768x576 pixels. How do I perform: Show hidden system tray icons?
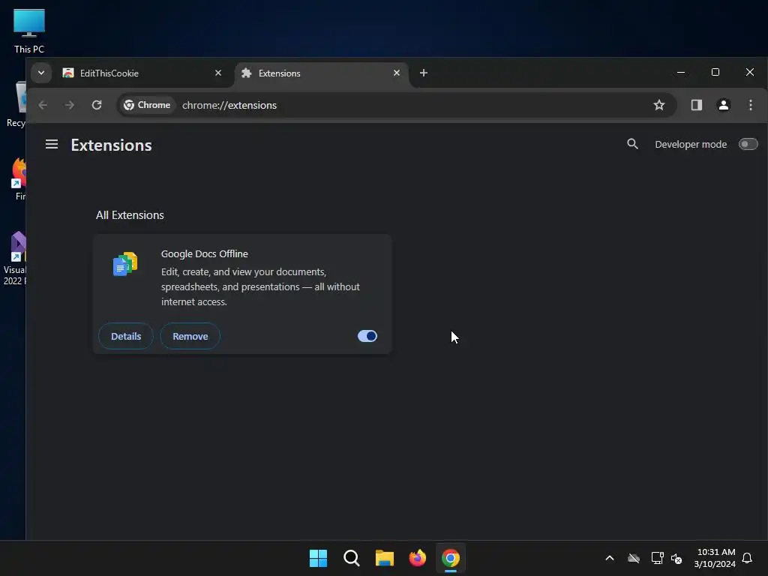pos(610,558)
